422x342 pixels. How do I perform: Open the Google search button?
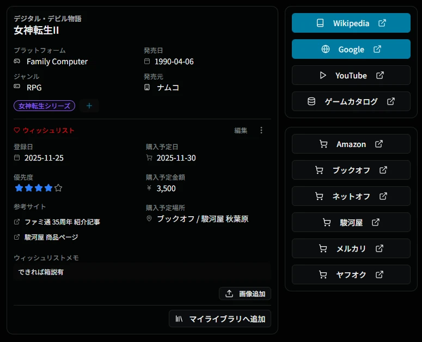351,49
